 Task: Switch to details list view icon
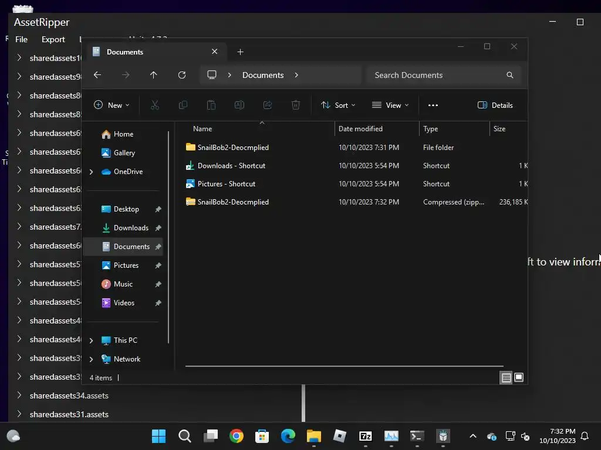506,378
